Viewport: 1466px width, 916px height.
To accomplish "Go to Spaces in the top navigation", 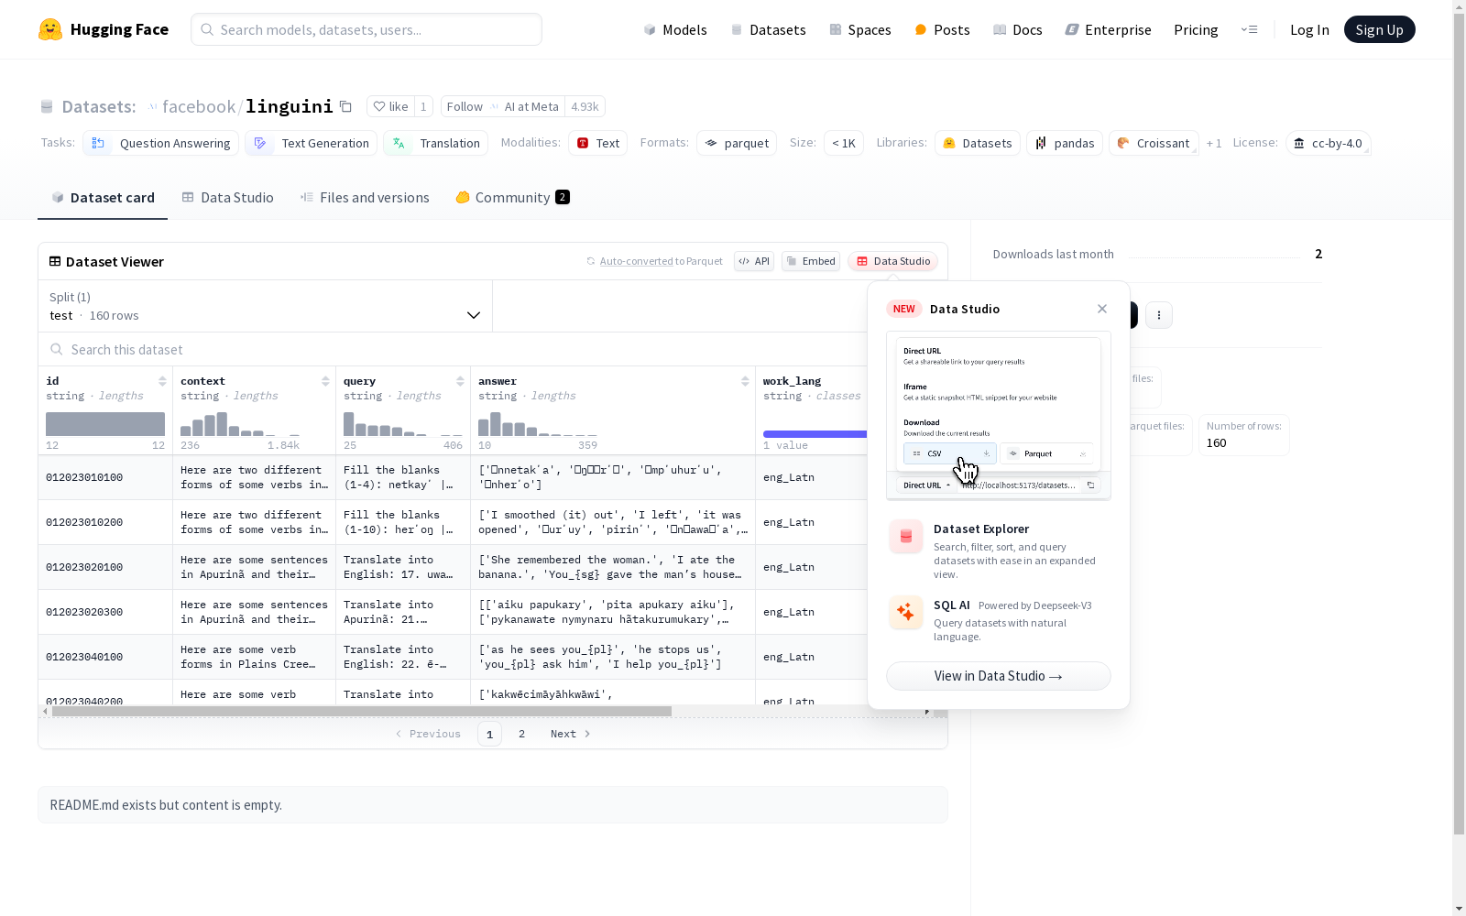I will click(x=859, y=29).
